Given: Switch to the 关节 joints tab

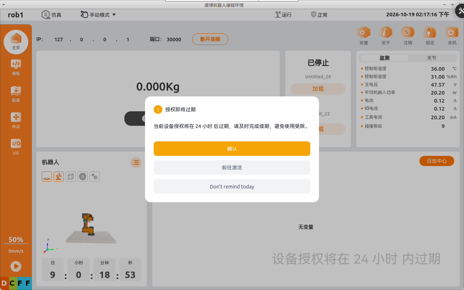Looking at the screenshot, I should point(431,58).
